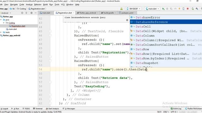Expand the tests folder
This screenshot has height=113, width=202.
pos(1,32)
